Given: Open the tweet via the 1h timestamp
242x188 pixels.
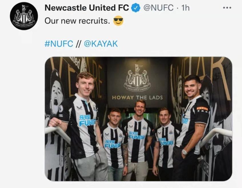Looking at the screenshot, I should tap(185, 8).
